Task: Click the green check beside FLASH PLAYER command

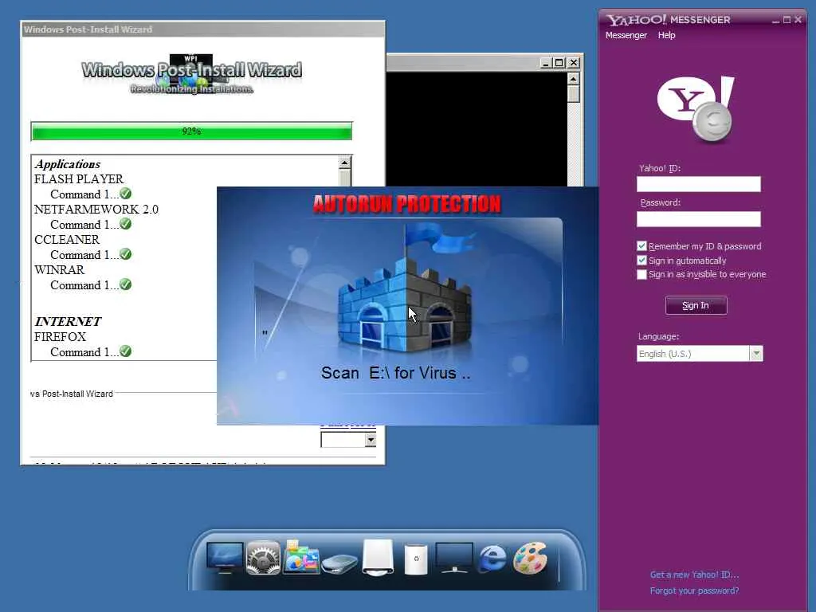Action: (x=125, y=194)
